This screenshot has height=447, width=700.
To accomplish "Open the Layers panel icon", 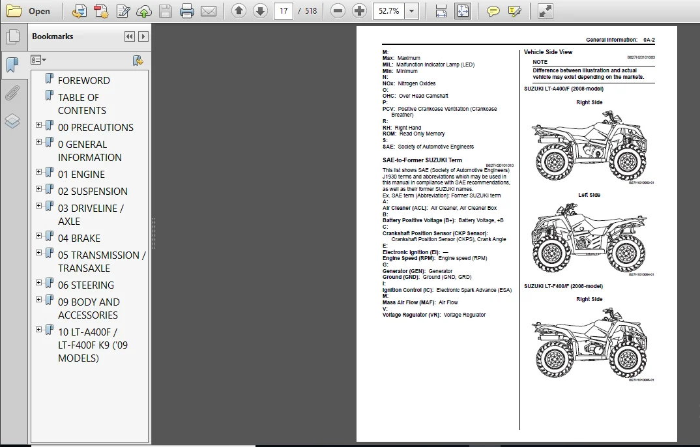I will (12, 121).
